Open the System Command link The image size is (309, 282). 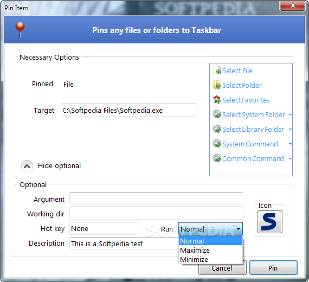(x=250, y=144)
